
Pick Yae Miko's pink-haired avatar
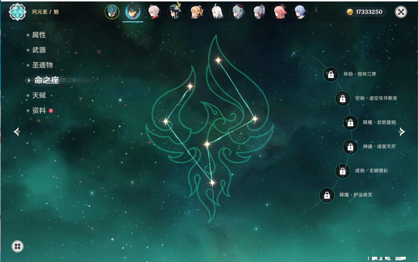(x=279, y=12)
